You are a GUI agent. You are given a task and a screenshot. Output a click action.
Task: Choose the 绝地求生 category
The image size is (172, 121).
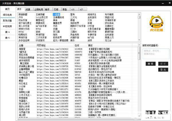[92, 15]
